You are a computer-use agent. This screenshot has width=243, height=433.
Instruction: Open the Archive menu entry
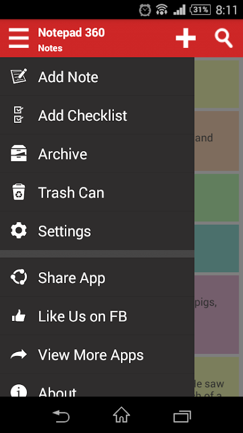point(97,154)
